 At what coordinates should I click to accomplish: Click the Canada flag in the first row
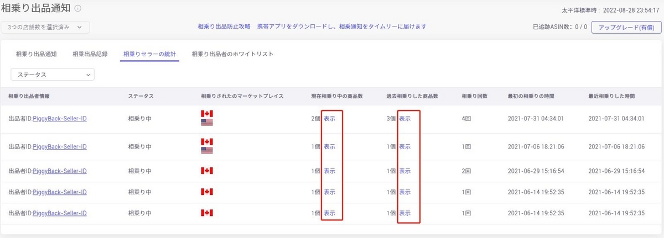pyautogui.click(x=207, y=114)
